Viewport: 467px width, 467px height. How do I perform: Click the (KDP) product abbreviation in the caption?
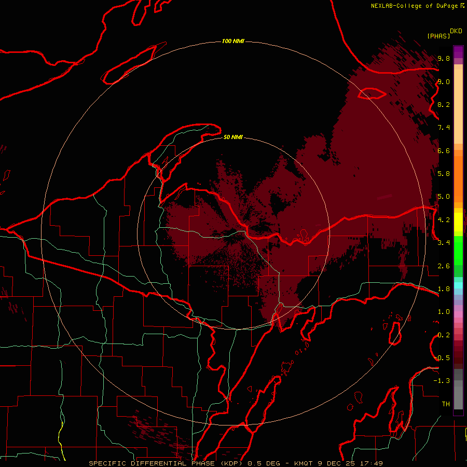[x=231, y=463]
